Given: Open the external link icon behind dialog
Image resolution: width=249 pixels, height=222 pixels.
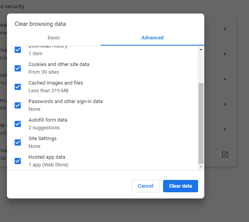Looking at the screenshot, I should point(225,154).
